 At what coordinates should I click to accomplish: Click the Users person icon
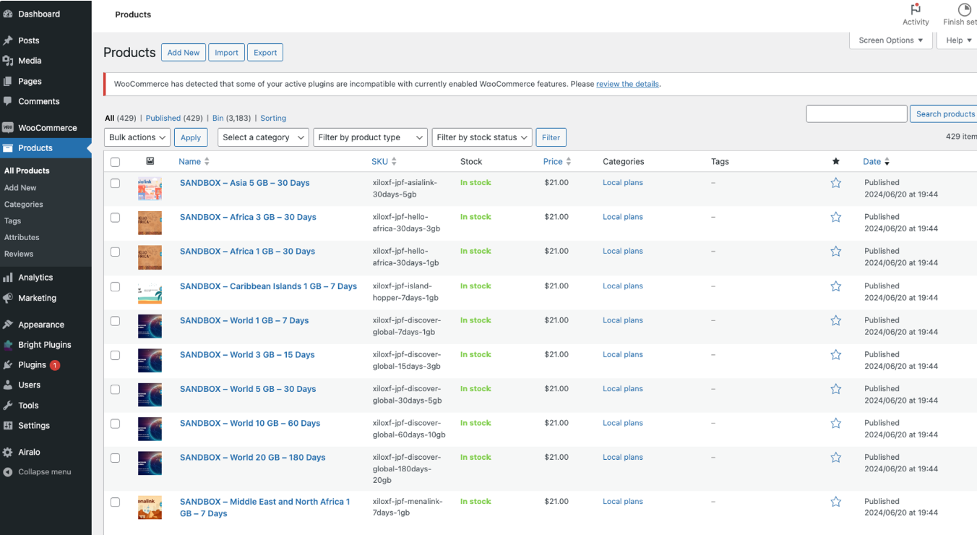pos(8,385)
